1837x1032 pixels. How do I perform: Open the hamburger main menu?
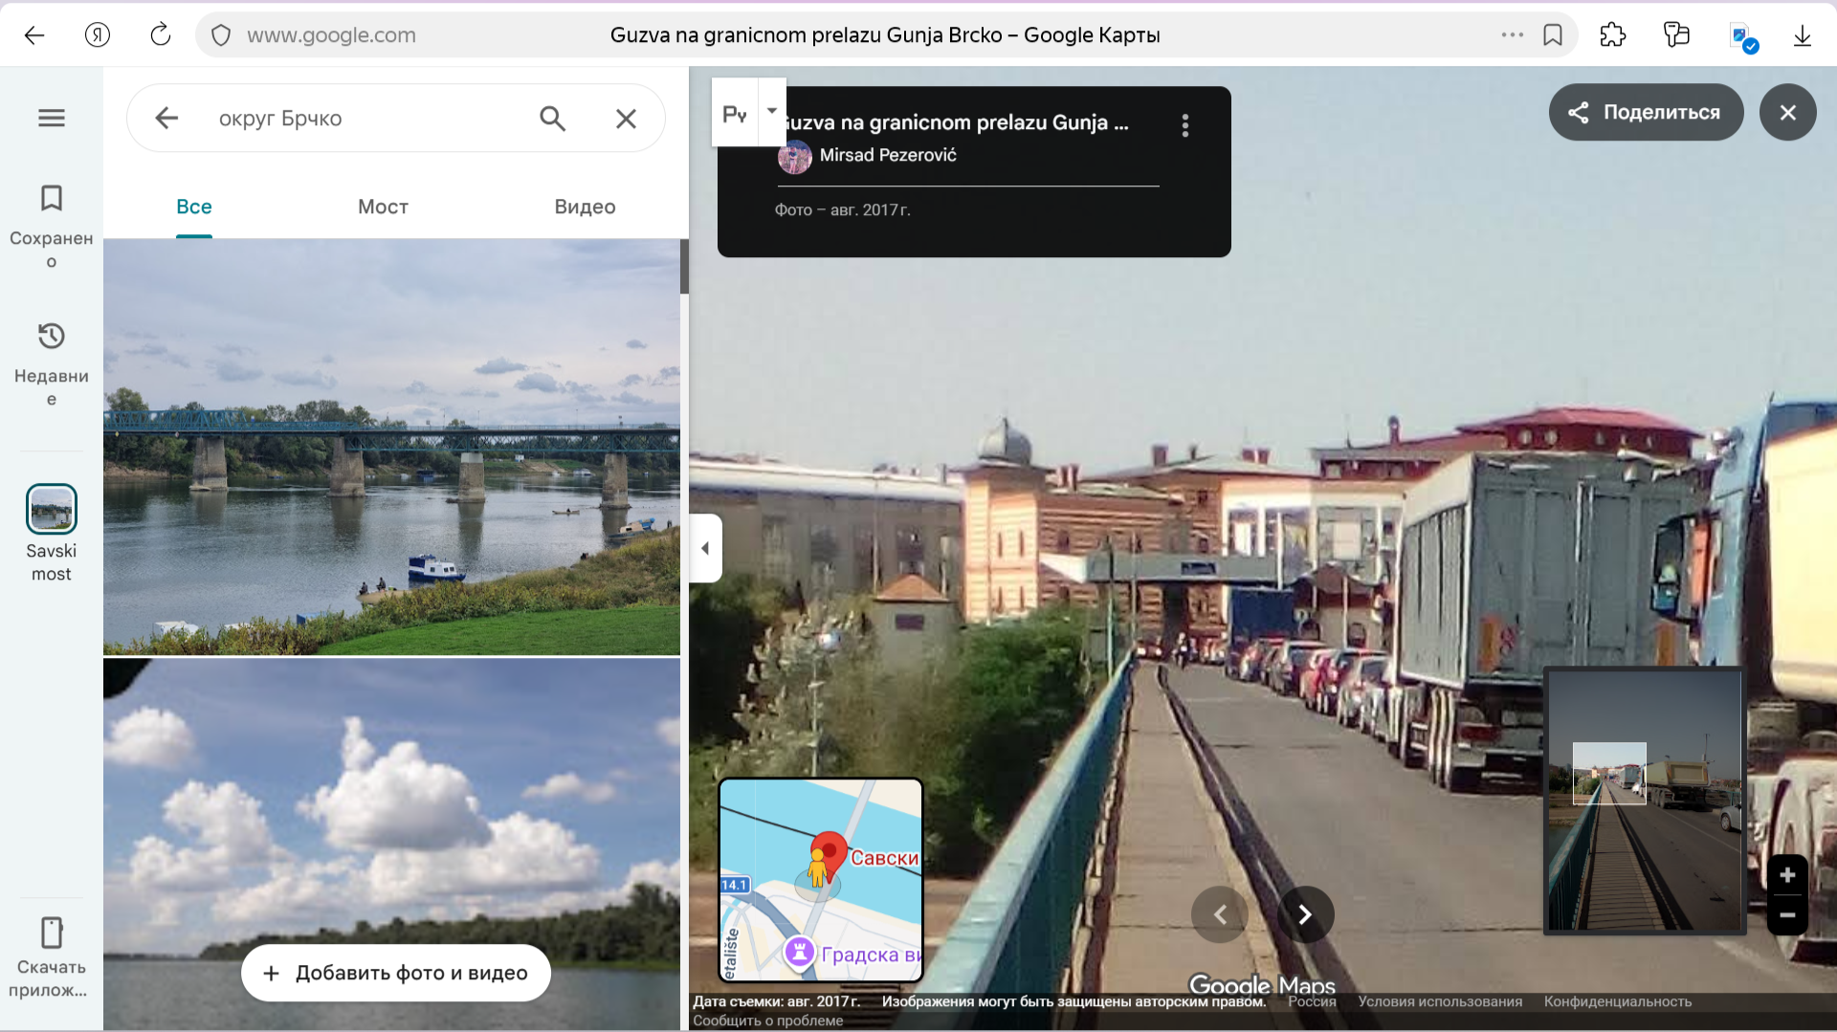point(52,118)
